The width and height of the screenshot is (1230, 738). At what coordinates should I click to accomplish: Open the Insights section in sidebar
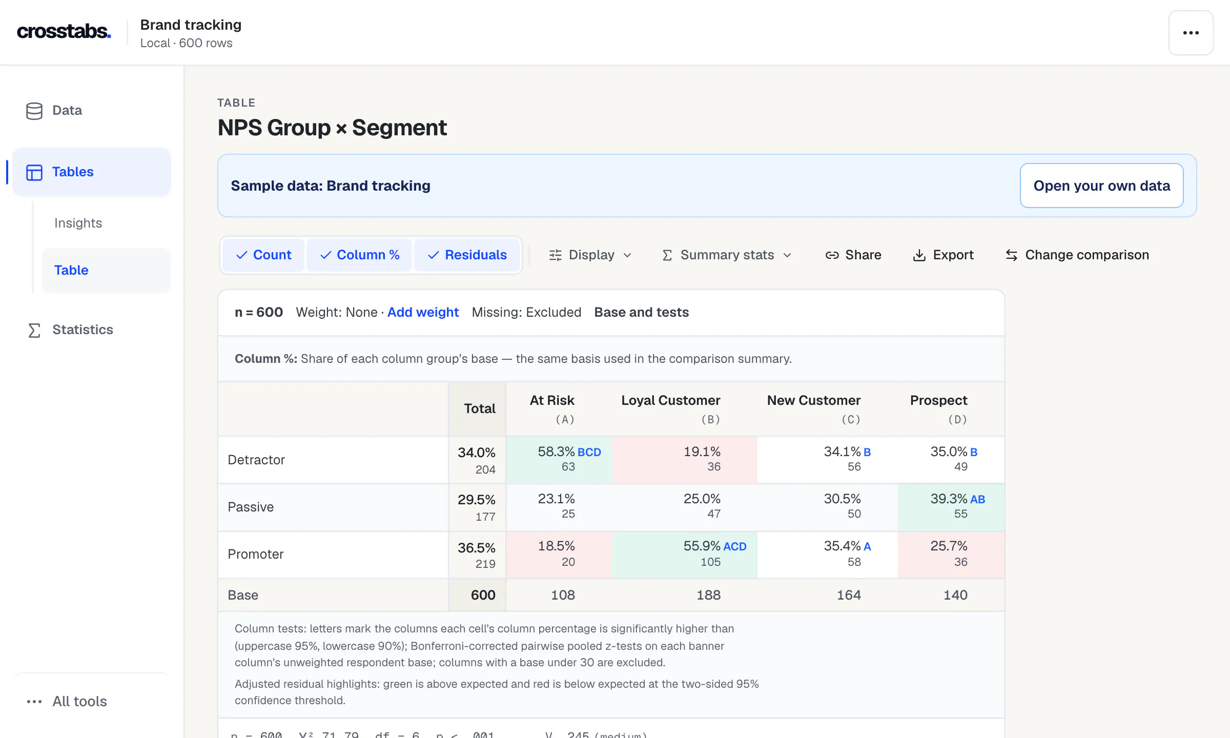78,223
